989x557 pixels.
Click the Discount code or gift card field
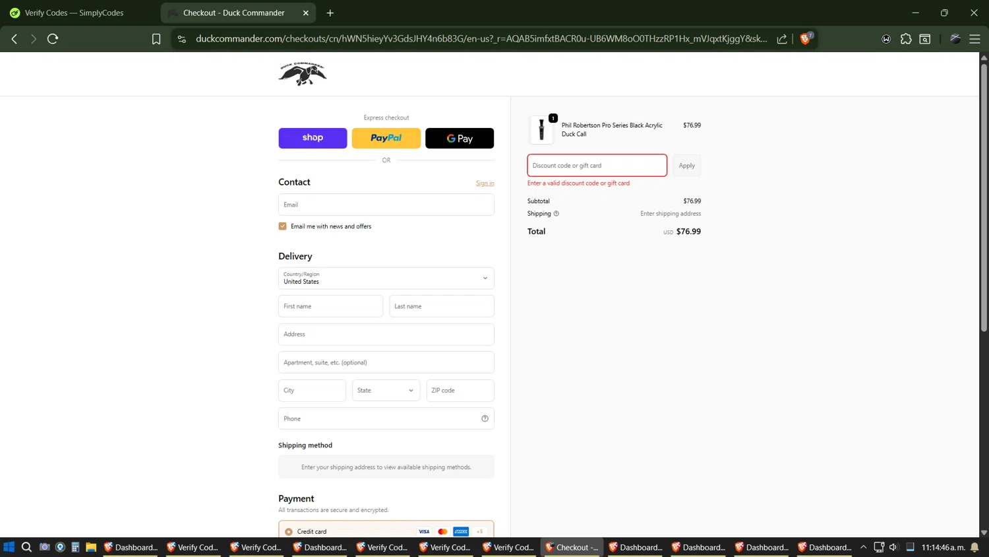597,166
